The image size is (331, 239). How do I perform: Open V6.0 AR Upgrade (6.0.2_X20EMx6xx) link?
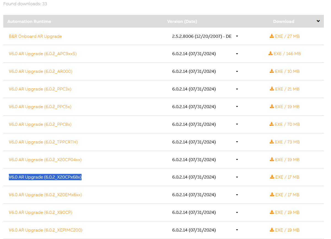pos(45,195)
